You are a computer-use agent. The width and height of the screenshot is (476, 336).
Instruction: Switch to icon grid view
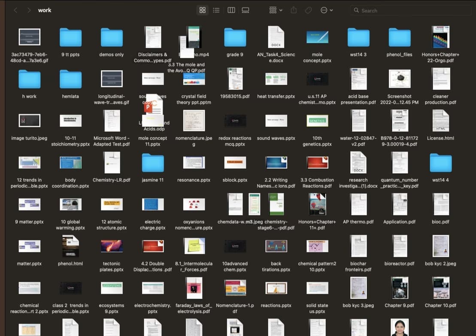203,10
